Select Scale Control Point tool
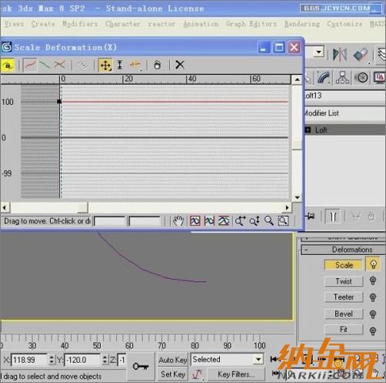Viewport: 386px width, 383px height. [120, 65]
